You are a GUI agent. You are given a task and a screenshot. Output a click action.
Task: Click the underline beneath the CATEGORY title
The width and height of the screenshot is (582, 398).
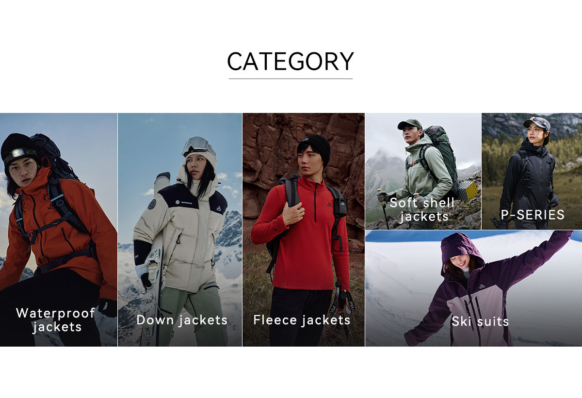[291, 79]
